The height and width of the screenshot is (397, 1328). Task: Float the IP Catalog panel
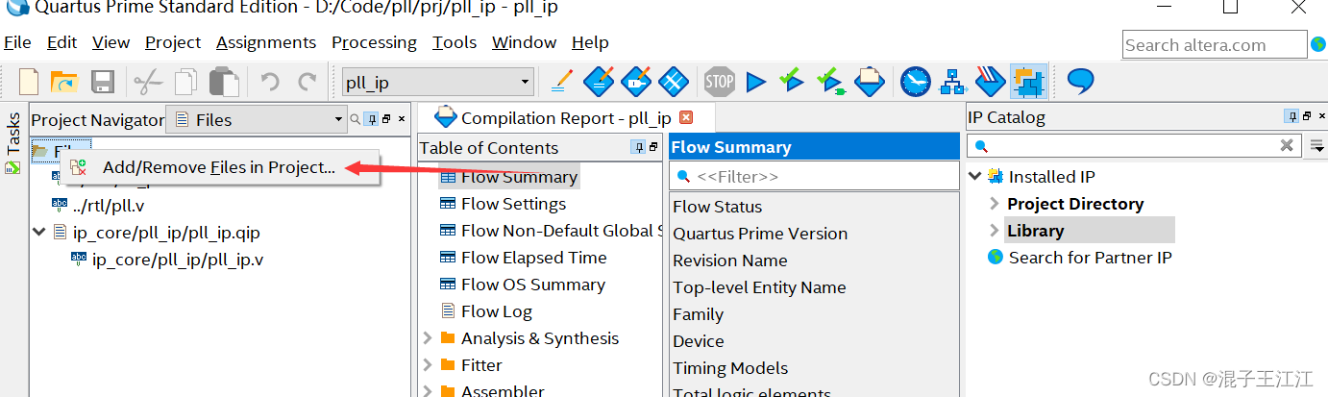[x=1307, y=117]
